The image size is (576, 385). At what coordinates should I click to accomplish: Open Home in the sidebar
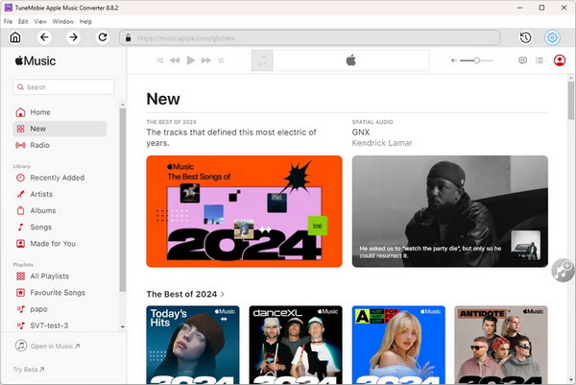60,112
